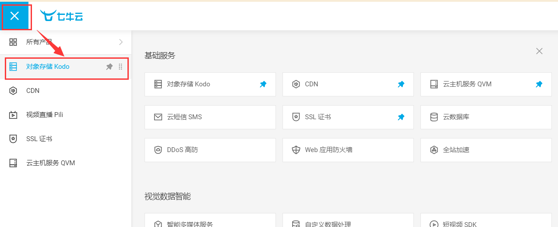The image size is (558, 227).
Task: Click the sidebar CDN hexagon icon
Action: point(13,91)
